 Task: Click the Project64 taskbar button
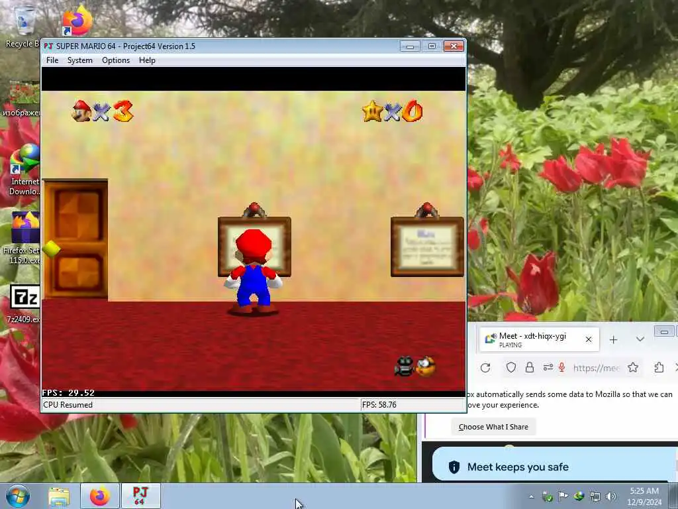[x=140, y=496]
